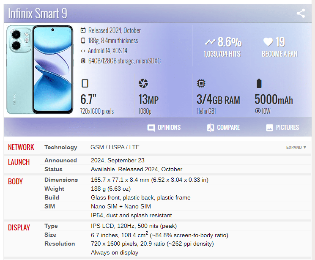Click the Opinions speech bubble icon
Image resolution: width=315 pixels, height=260 pixels.
151,128
